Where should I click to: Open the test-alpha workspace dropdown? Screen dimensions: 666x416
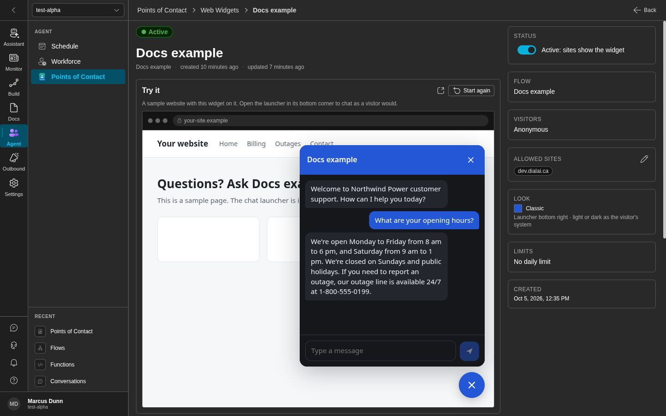point(78,10)
